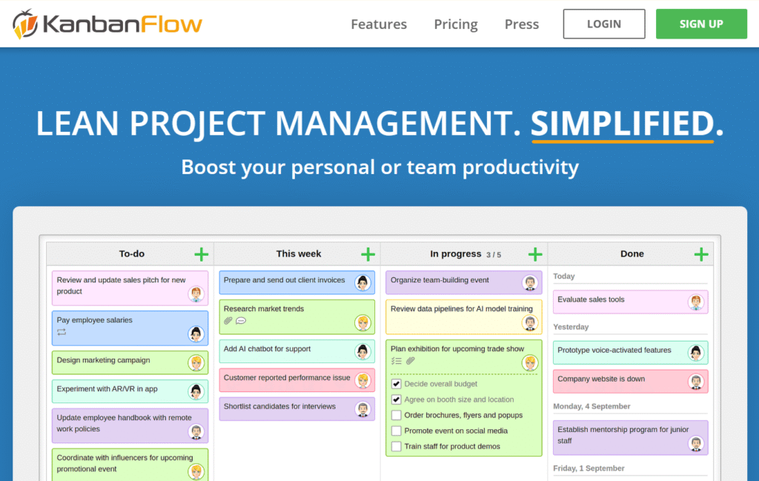Click the paperclip icon on Plan exhibition card
Image resolution: width=759 pixels, height=481 pixels.
point(410,361)
